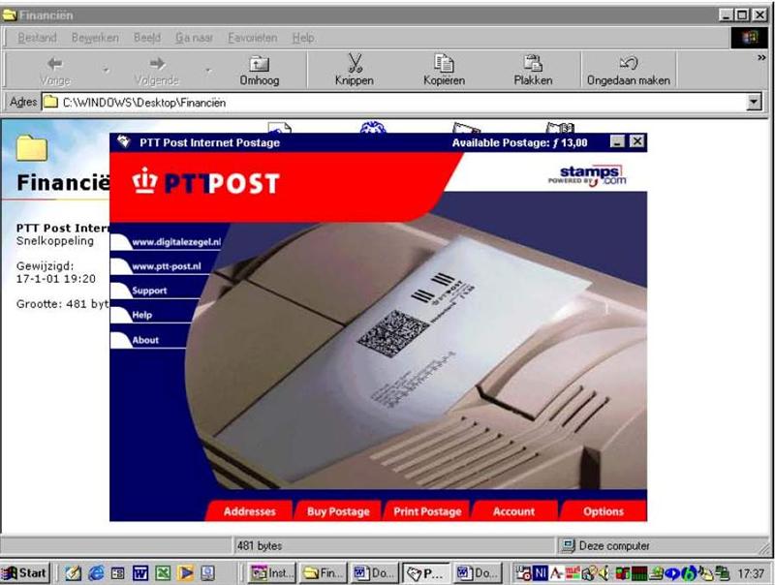Open the Favorieten menu
This screenshot has width=775, height=585.
(252, 38)
